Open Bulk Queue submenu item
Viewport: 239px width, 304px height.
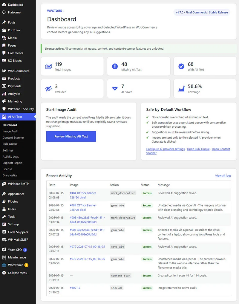pyautogui.click(x=10, y=144)
